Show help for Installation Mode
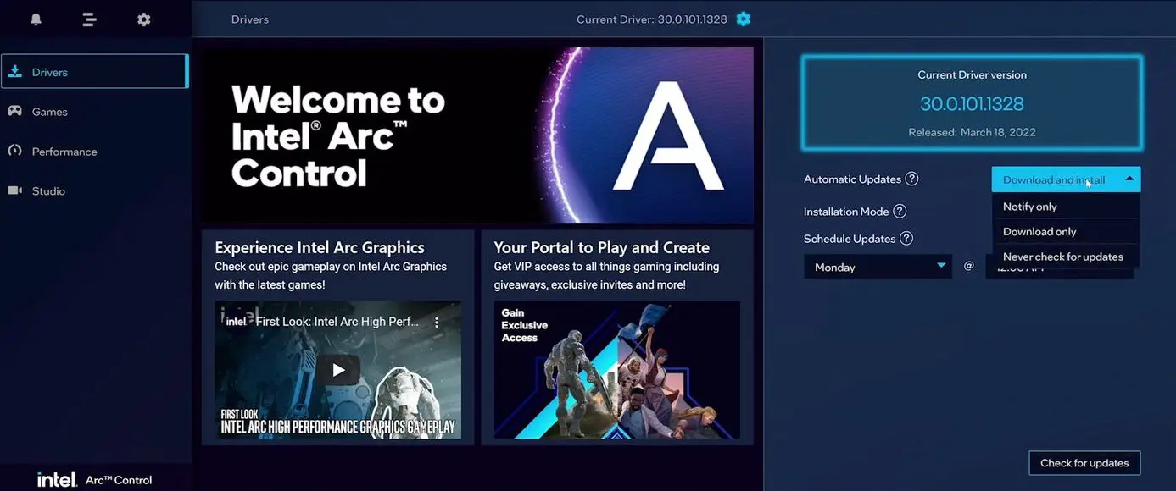The width and height of the screenshot is (1176, 491). point(900,212)
